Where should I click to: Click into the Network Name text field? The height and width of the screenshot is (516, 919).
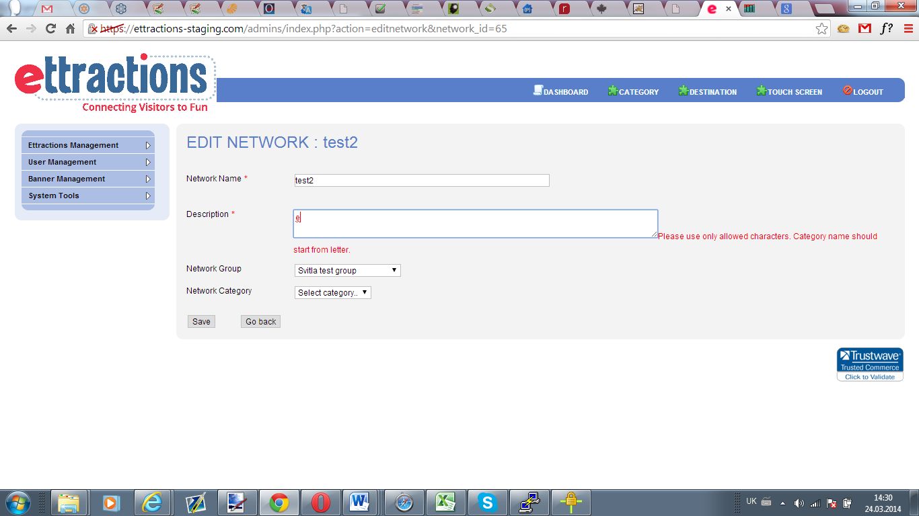[422, 181]
